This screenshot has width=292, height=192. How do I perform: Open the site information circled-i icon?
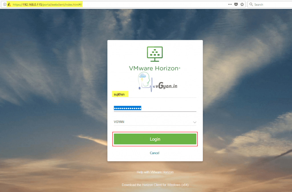coord(5,4)
